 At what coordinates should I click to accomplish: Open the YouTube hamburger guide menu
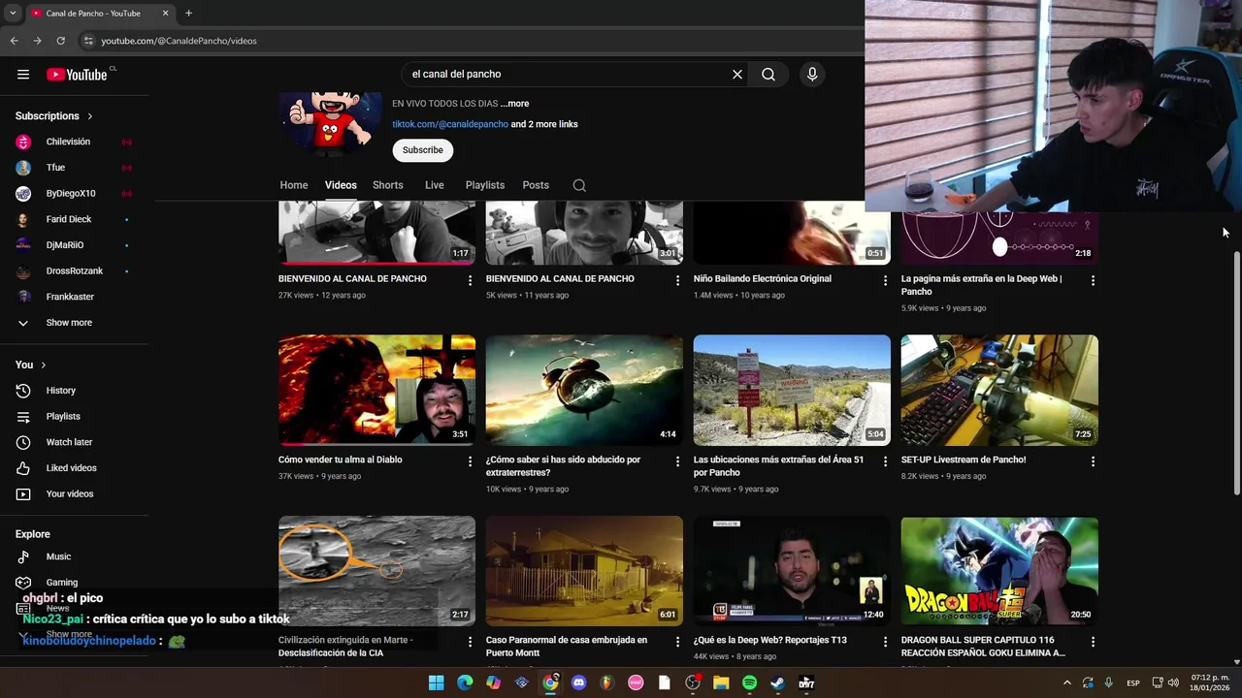23,75
